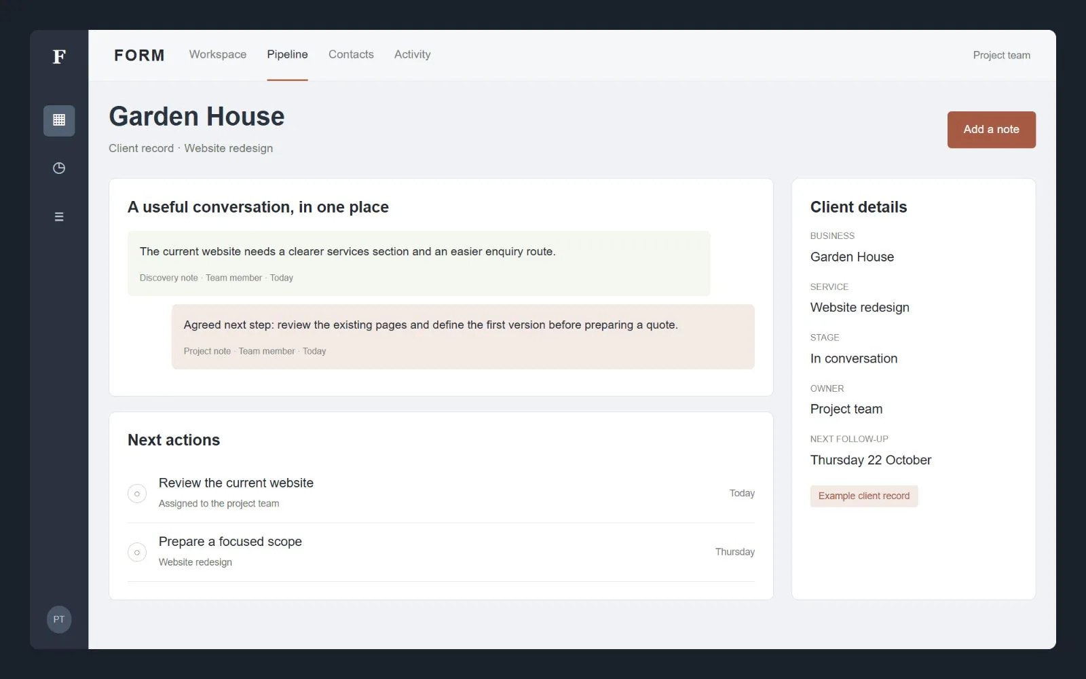Click 'Assigned to the project team' text

coord(219,504)
